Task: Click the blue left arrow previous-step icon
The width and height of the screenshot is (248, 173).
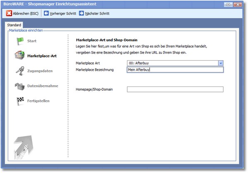Action: coord(46,13)
